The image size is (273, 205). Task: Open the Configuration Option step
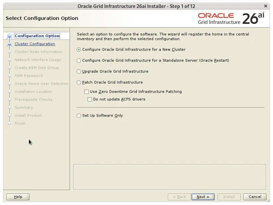[37, 36]
